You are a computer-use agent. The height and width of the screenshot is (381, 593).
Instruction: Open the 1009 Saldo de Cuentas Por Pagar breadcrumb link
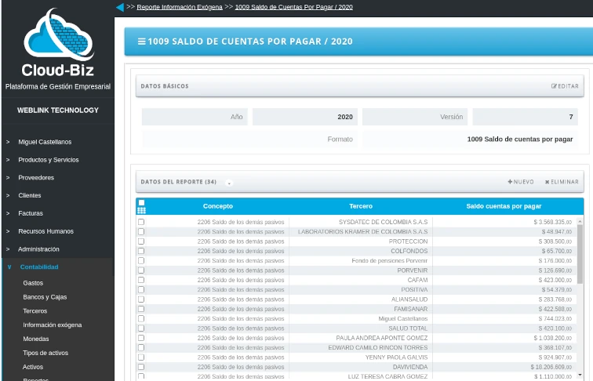click(294, 7)
